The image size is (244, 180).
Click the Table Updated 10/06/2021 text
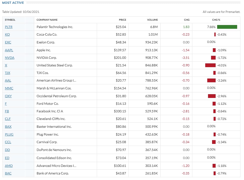click(21, 12)
